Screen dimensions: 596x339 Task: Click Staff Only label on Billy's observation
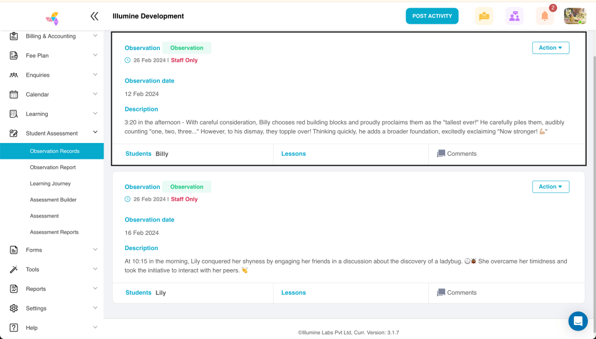(x=185, y=60)
